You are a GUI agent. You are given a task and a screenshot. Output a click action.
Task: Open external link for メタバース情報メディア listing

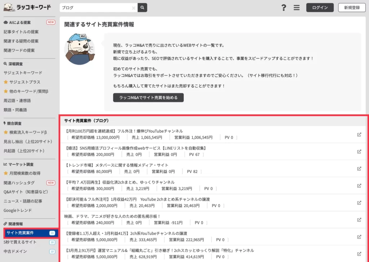(x=359, y=169)
